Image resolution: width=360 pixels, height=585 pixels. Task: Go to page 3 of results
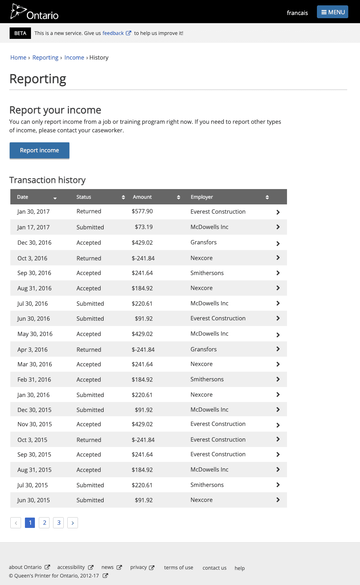tap(58, 523)
